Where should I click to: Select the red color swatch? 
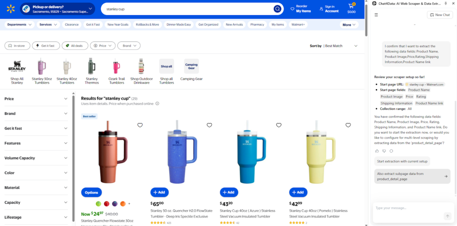click(107, 204)
